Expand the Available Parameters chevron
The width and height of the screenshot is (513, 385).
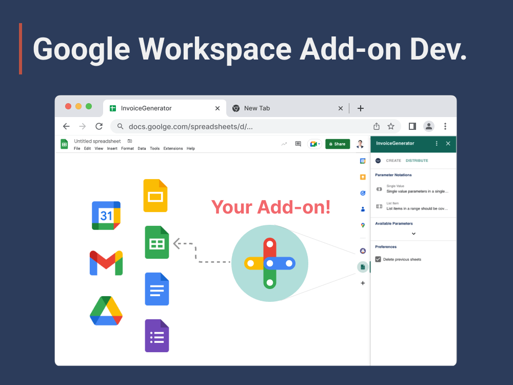(413, 233)
